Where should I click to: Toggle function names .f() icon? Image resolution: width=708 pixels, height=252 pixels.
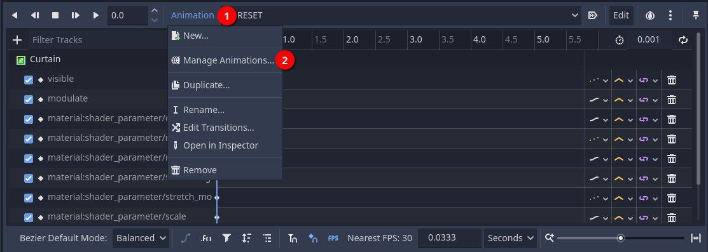click(206, 238)
